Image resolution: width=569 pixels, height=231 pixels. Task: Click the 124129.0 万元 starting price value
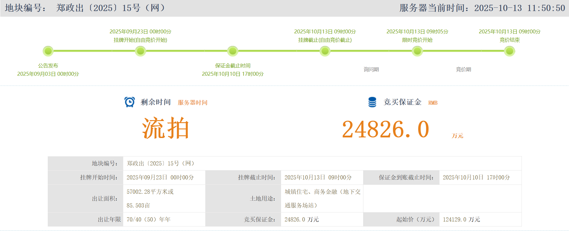pyautogui.click(x=461, y=219)
